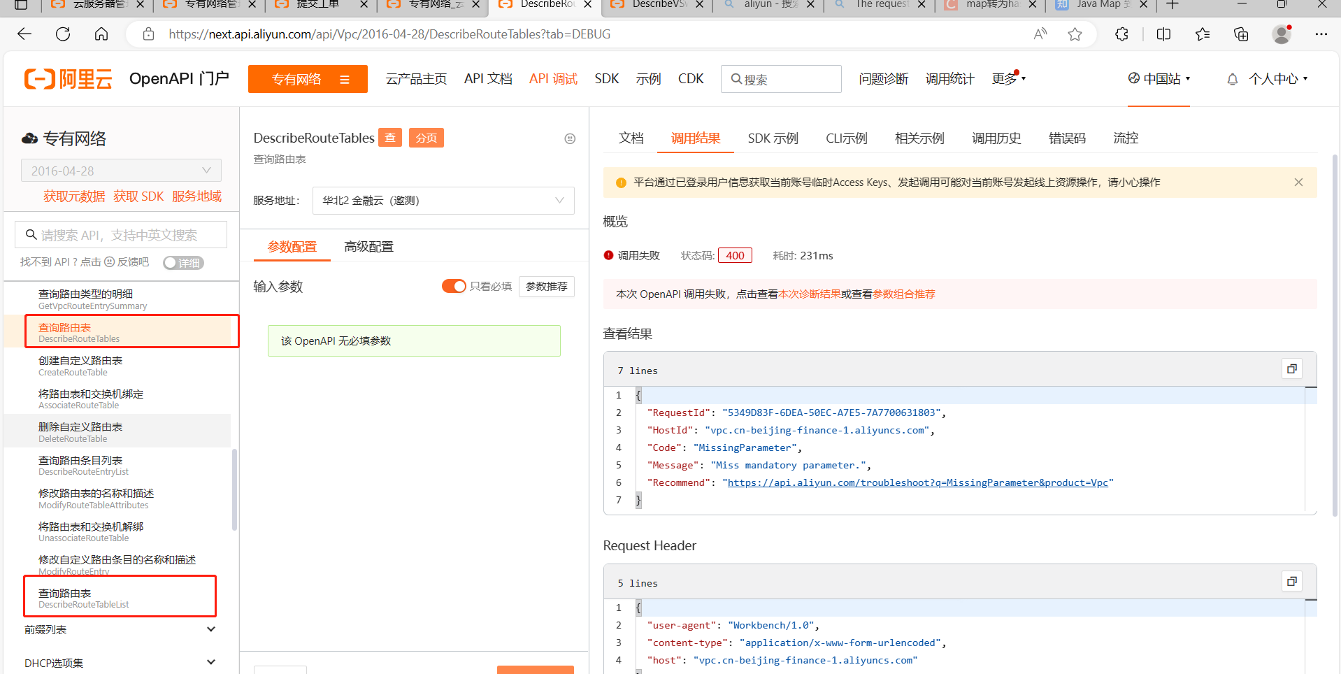
Task: Click the 获取元数据 link
Action: tap(74, 196)
